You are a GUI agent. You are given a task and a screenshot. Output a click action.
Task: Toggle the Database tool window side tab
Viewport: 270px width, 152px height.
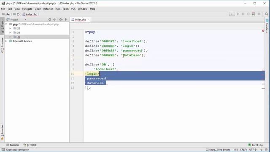tap(267, 26)
